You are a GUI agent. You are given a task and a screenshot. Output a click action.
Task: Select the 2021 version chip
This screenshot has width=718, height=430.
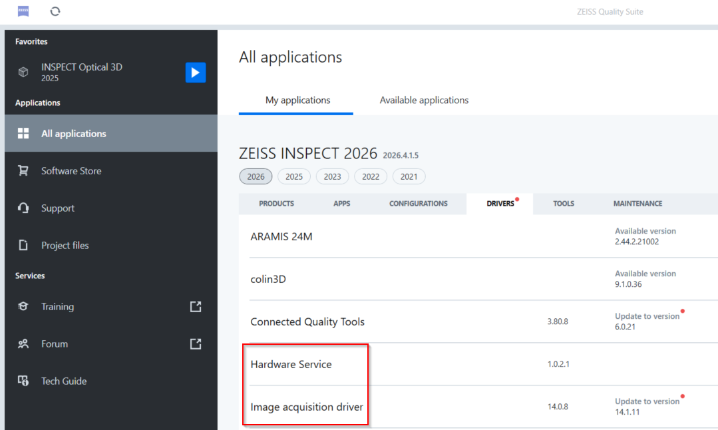[x=409, y=176]
